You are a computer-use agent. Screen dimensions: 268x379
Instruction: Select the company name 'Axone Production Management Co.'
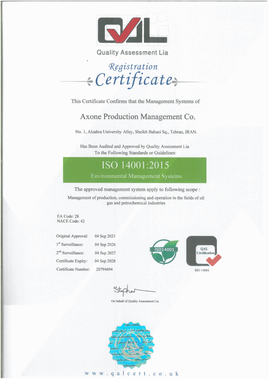click(x=137, y=117)
